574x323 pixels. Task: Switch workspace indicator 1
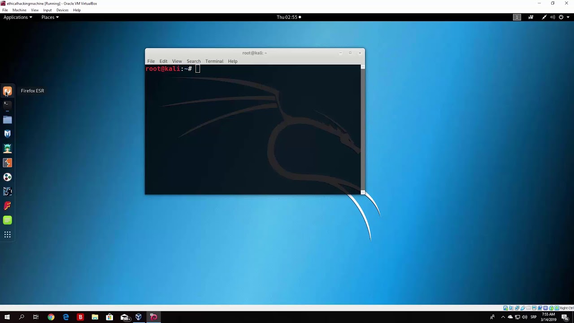tap(517, 17)
